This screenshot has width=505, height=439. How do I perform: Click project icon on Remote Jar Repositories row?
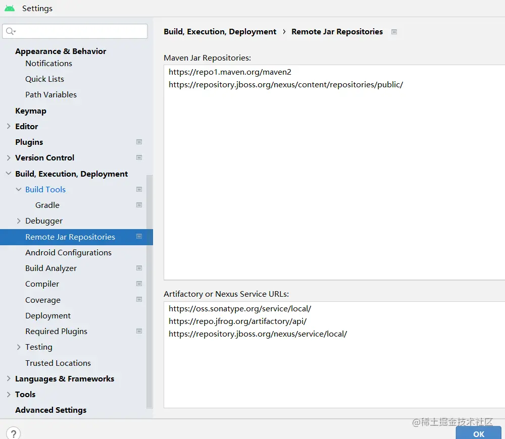139,237
